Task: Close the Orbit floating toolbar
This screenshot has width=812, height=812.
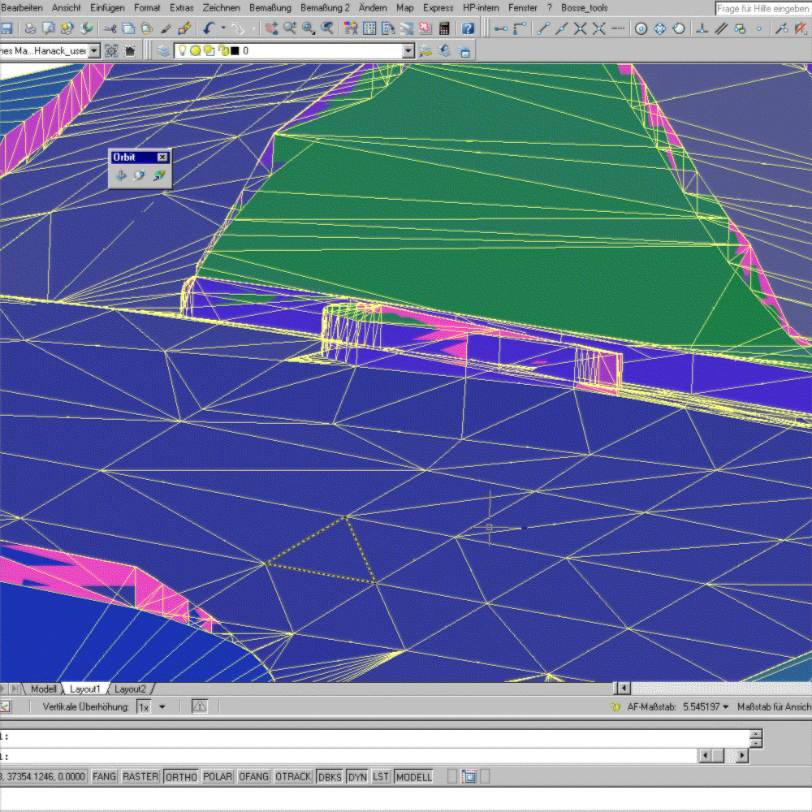Action: click(x=162, y=158)
